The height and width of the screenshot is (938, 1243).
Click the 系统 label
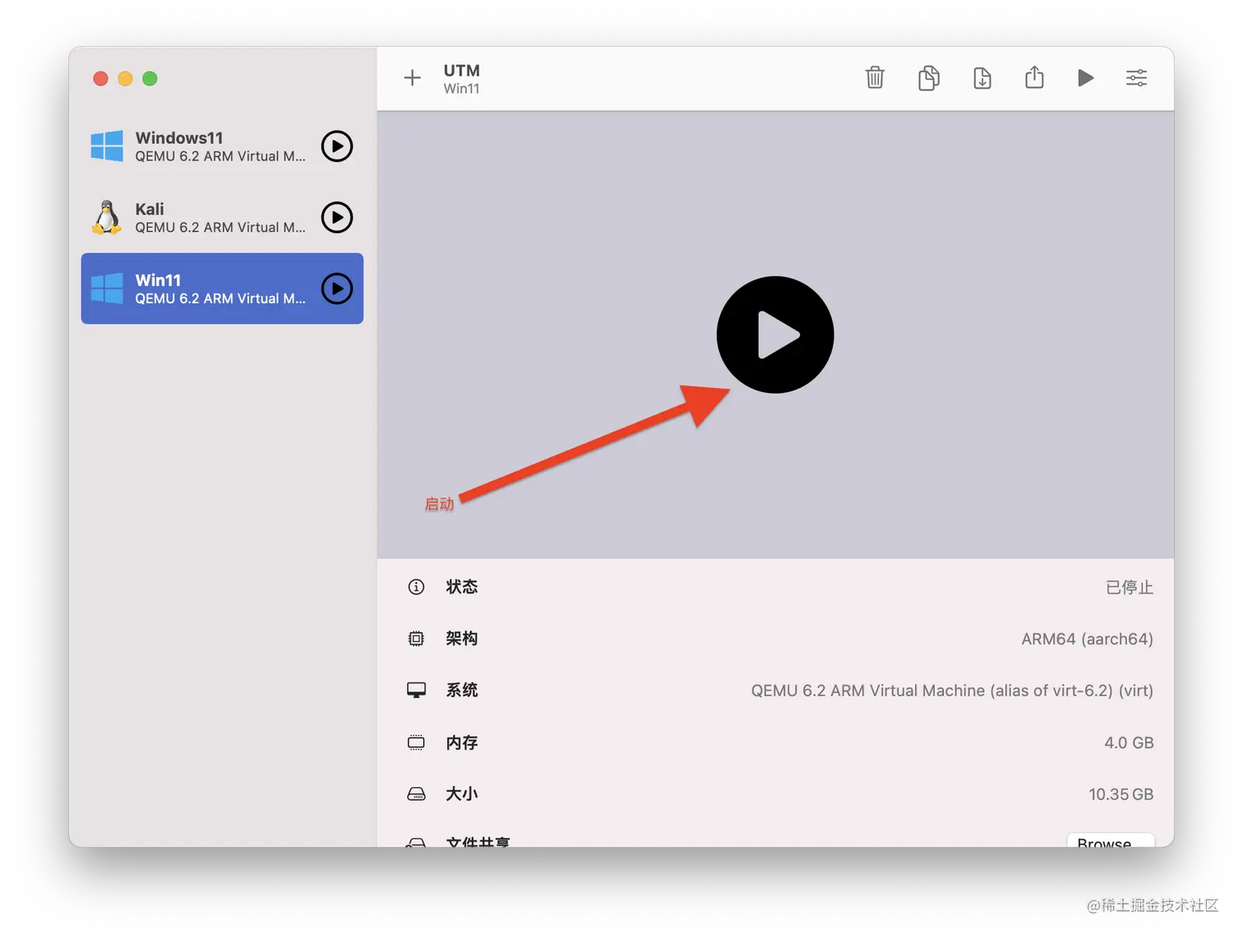click(x=462, y=691)
